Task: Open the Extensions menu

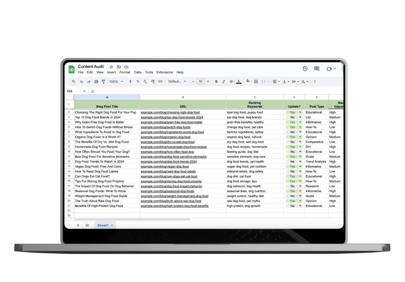Action: pos(164,72)
